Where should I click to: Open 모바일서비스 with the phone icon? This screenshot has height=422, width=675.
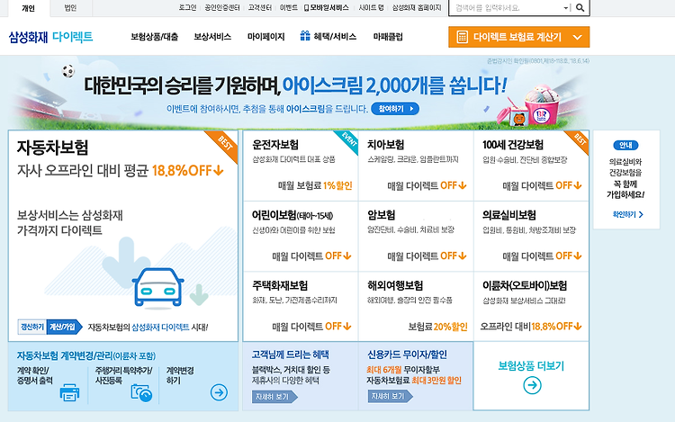pyautogui.click(x=326, y=8)
